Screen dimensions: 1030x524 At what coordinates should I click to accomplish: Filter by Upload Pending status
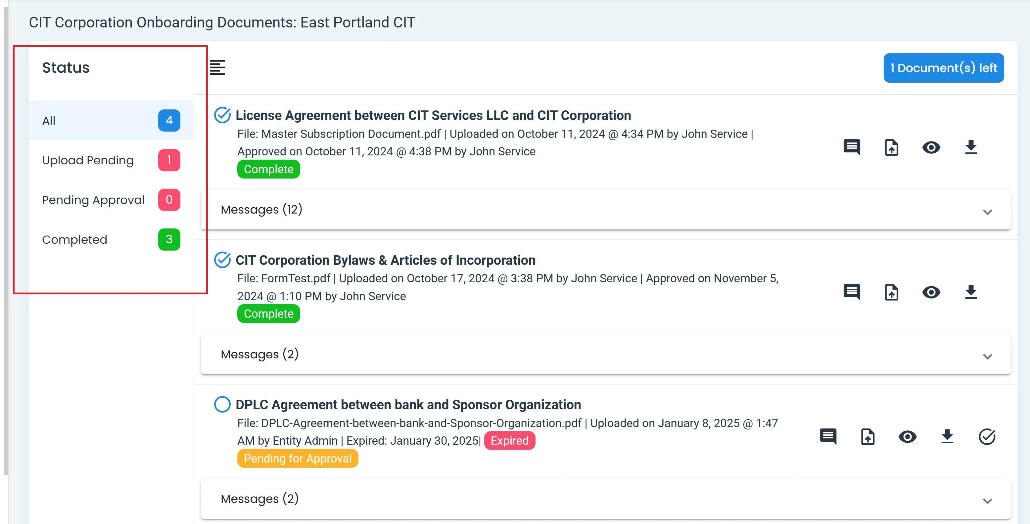pos(111,160)
